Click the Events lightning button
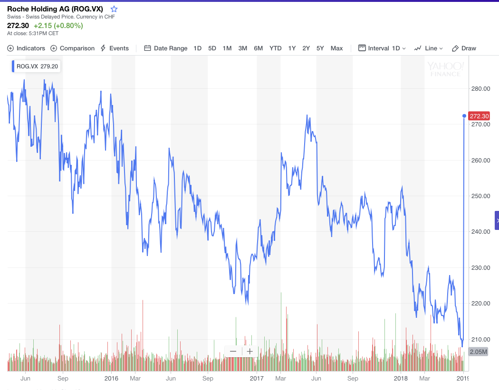 (x=115, y=48)
